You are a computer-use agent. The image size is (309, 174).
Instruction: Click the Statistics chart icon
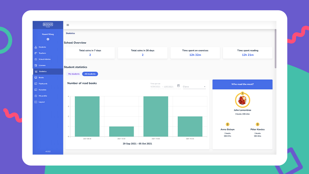pos(36,71)
